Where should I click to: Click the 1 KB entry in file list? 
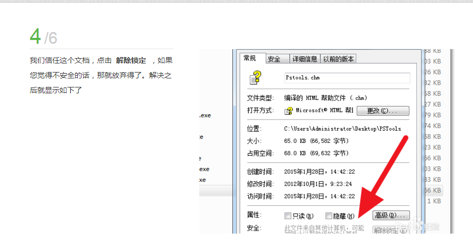[434, 201]
